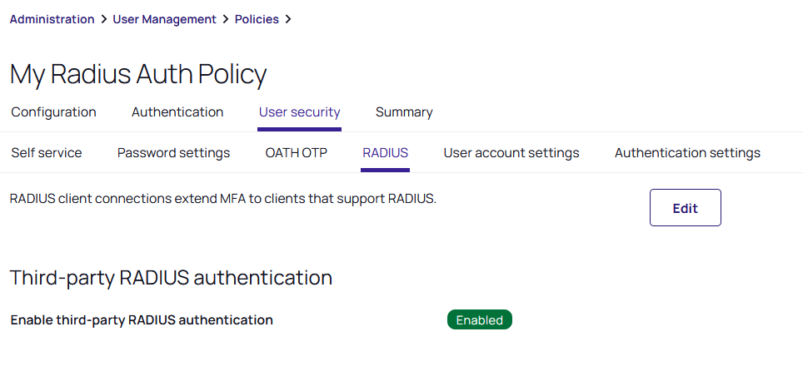Click the Enable third-party RADIUS authentication label
803x391 pixels.
(x=142, y=320)
